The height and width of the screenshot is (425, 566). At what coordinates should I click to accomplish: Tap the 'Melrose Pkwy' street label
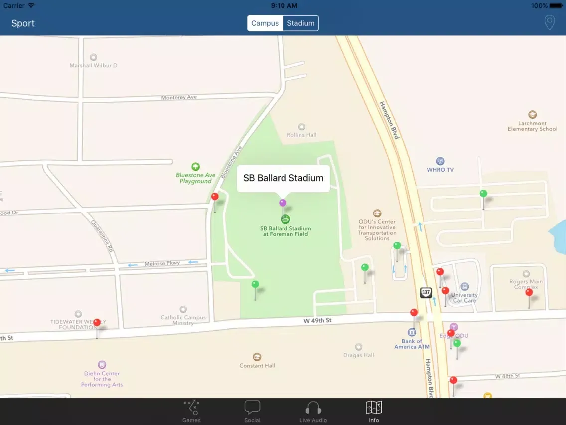[x=162, y=263]
